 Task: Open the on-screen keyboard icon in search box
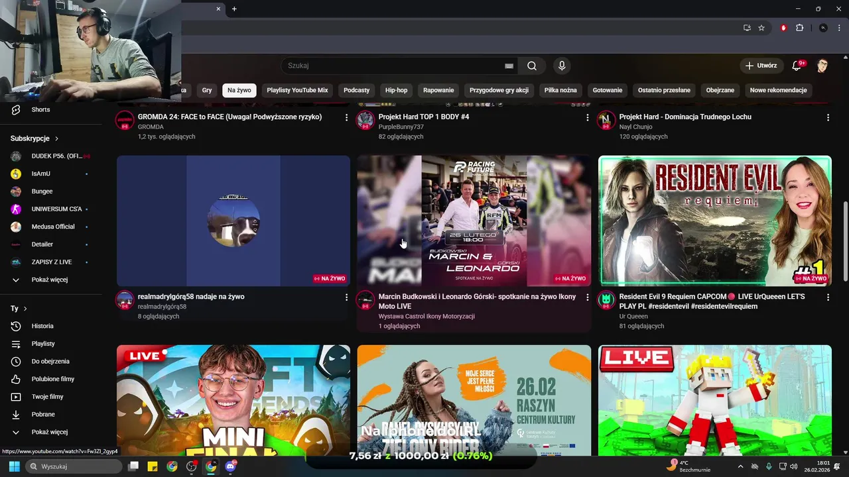(509, 66)
